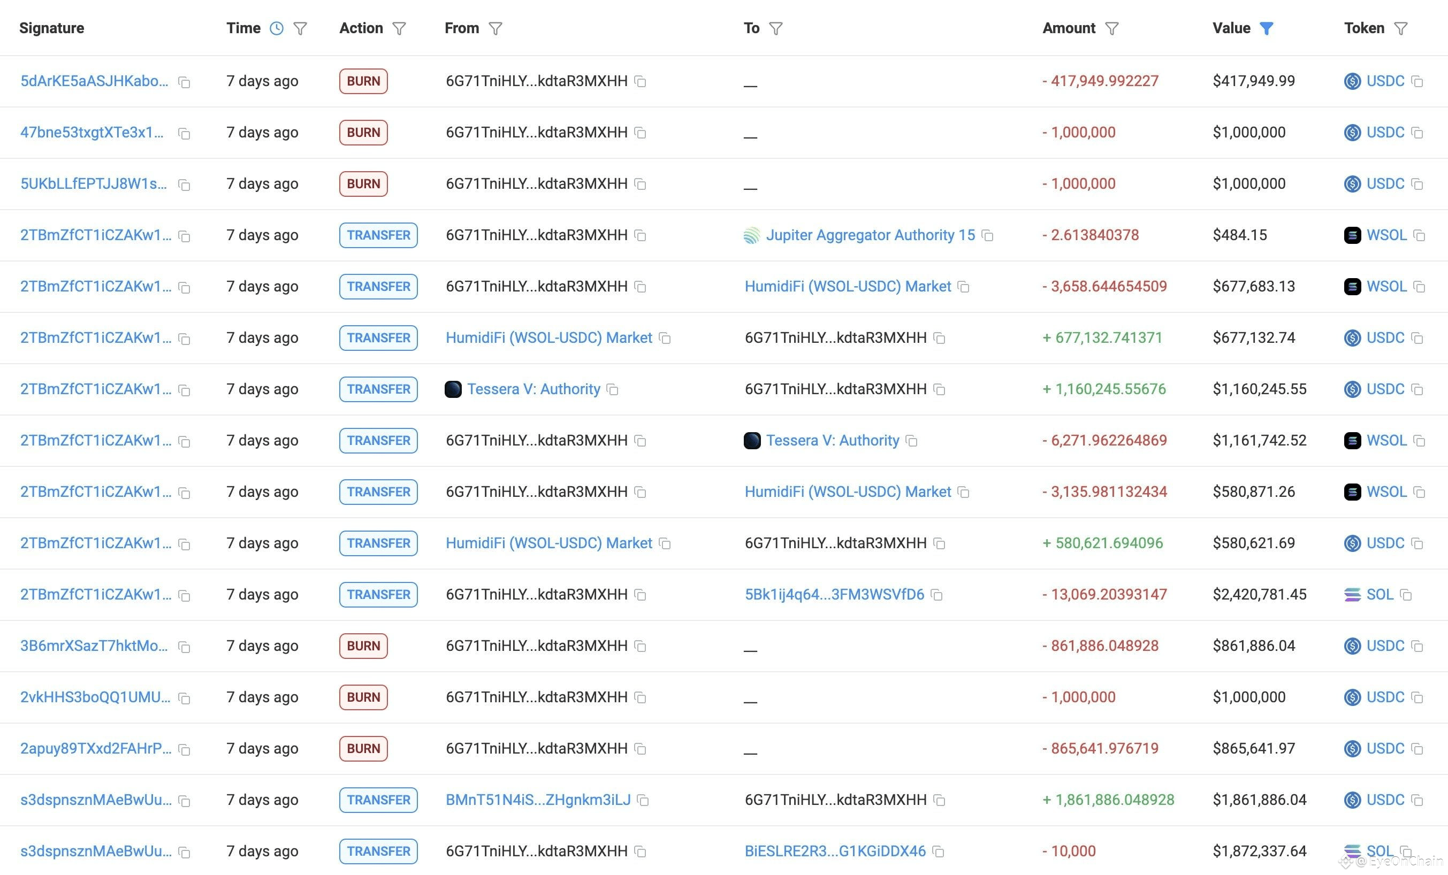
Task: Click the Token column filter funnel
Action: pos(1401,28)
